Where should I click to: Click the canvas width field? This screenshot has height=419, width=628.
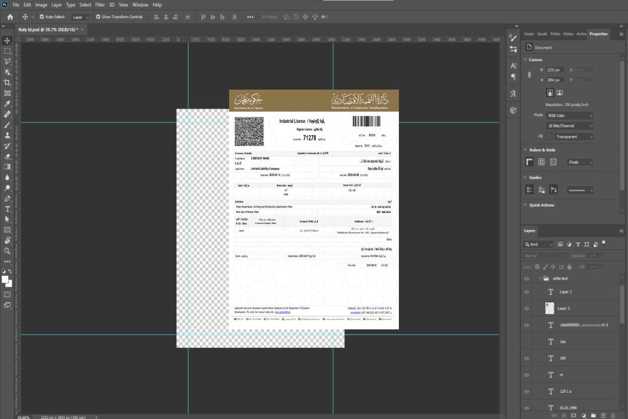[x=555, y=70]
